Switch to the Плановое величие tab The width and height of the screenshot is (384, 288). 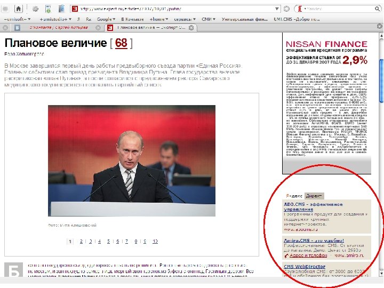[151, 27]
